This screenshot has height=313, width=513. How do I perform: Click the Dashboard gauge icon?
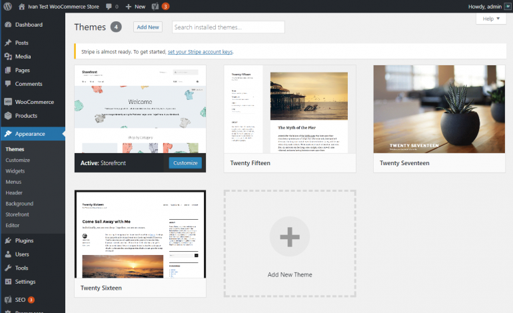coord(8,25)
